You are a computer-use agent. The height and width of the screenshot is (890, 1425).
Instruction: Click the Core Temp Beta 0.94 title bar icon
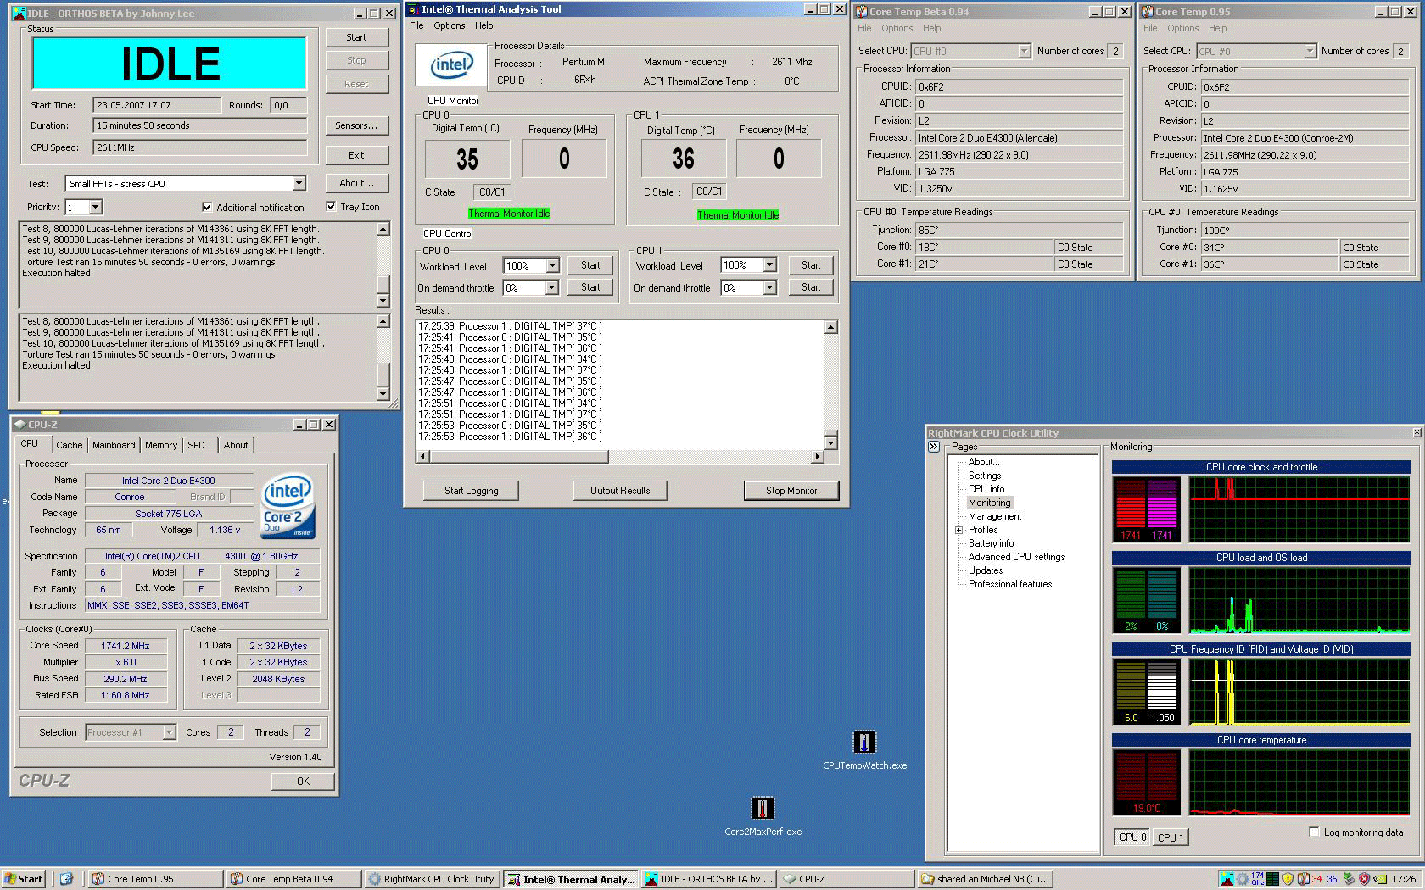click(x=861, y=12)
